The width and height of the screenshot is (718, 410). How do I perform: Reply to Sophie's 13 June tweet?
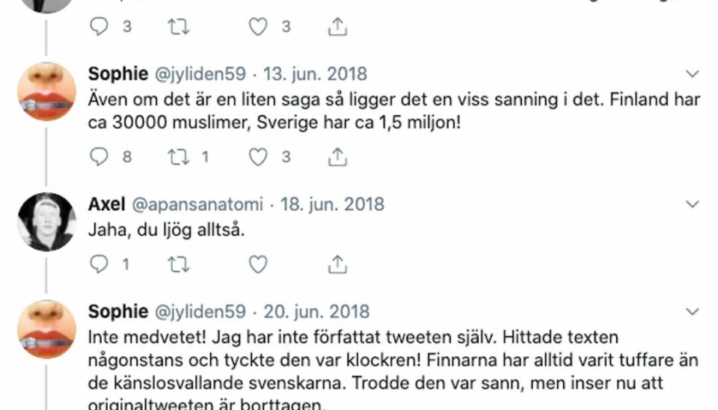(x=99, y=156)
